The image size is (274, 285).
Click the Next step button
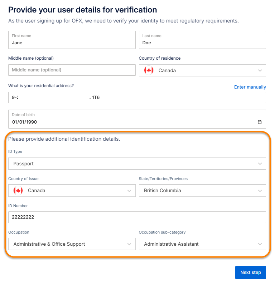coord(250,272)
